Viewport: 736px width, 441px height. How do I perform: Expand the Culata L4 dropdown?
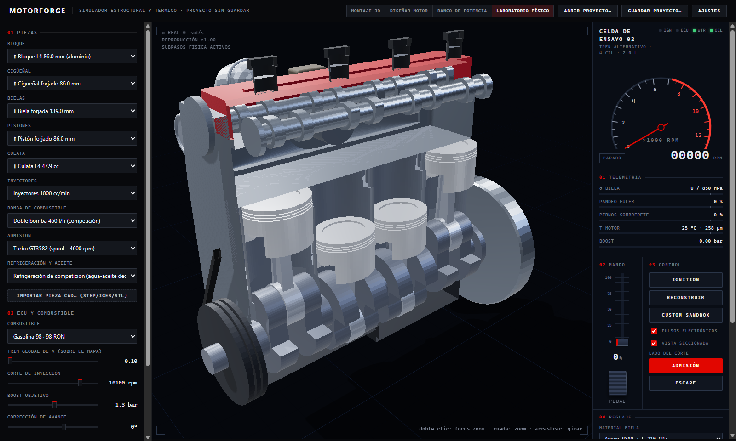coord(72,166)
